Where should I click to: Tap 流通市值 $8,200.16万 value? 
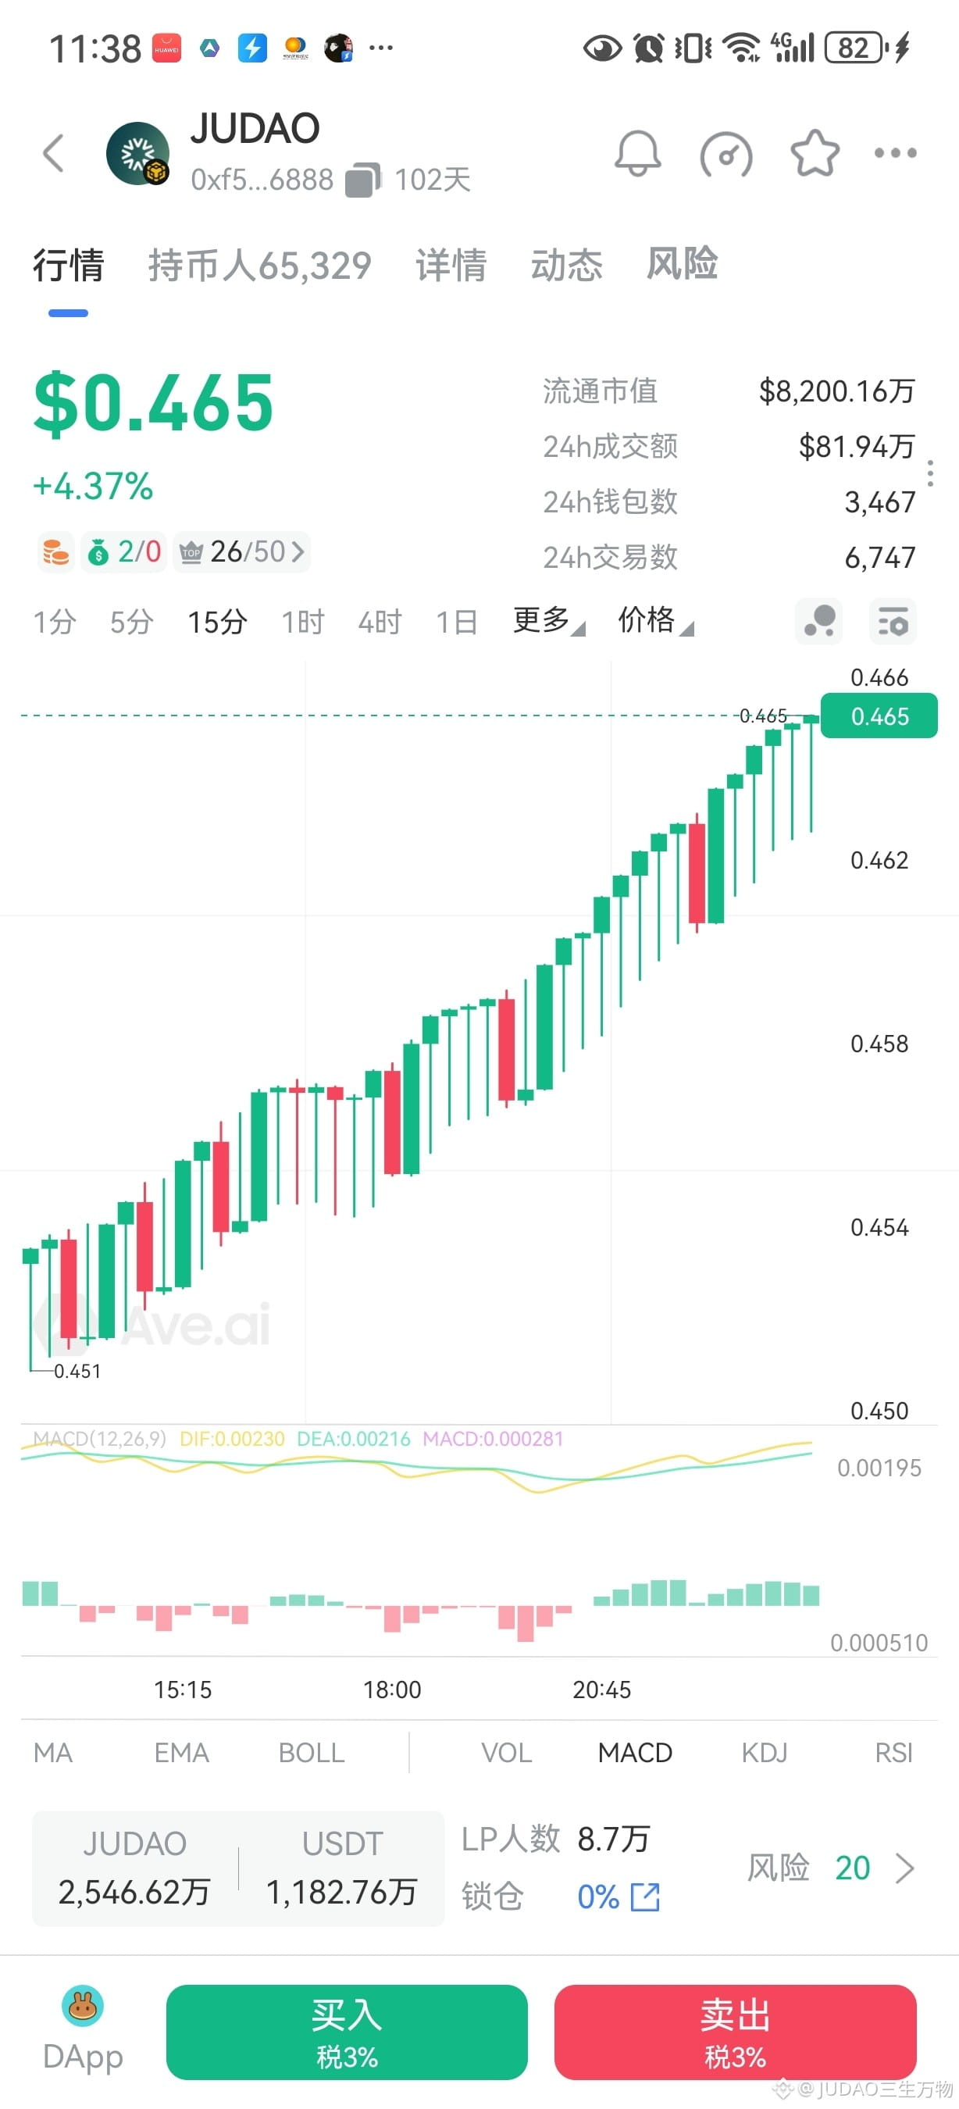click(x=837, y=391)
